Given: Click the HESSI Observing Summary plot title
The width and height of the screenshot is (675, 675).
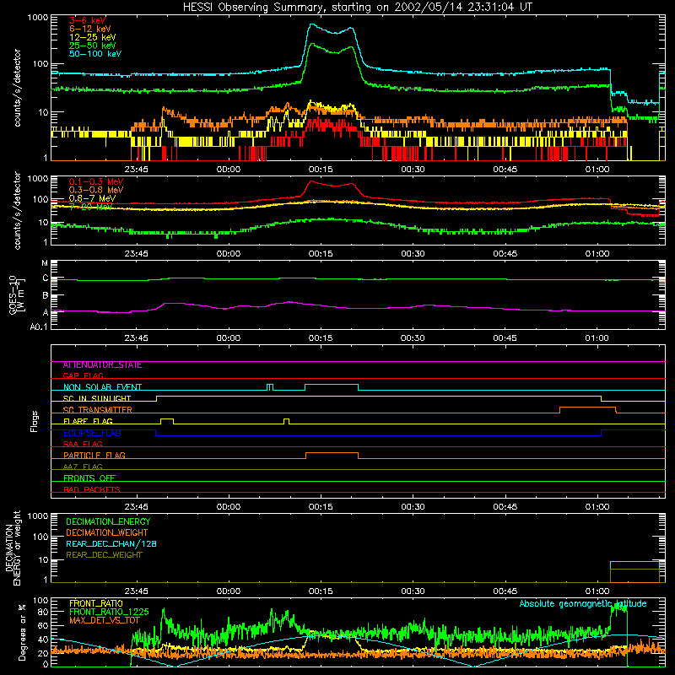Looking at the screenshot, I should [x=357, y=7].
